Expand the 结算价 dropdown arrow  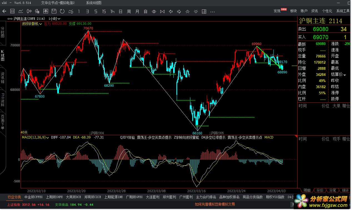tap(345, 75)
